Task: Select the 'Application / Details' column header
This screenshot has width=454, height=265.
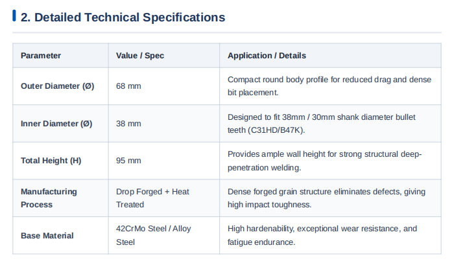Action: click(267, 56)
